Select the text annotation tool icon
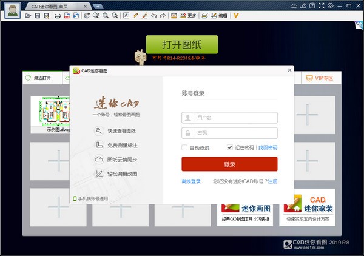 point(126,15)
